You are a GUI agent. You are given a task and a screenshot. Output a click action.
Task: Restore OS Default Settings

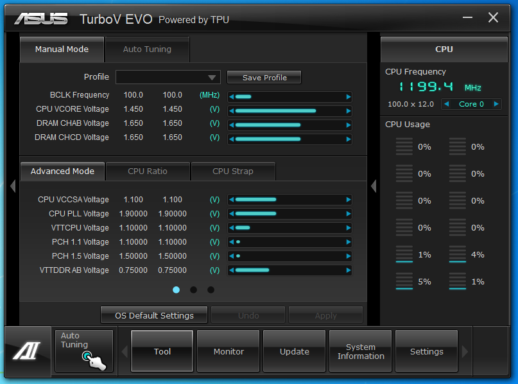pos(154,315)
